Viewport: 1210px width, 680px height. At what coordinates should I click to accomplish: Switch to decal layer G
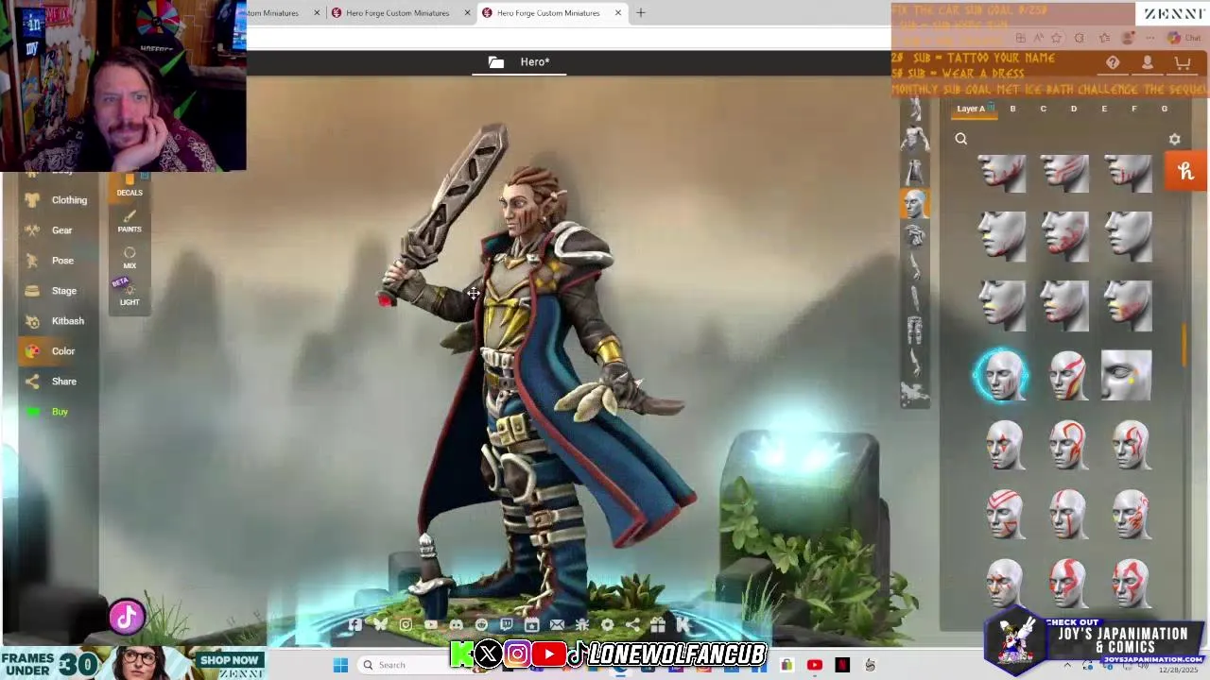pos(1164,109)
